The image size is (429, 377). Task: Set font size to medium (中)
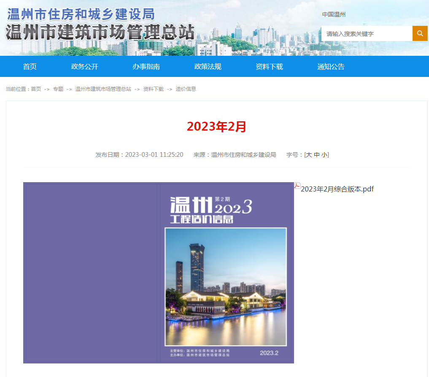click(x=316, y=155)
